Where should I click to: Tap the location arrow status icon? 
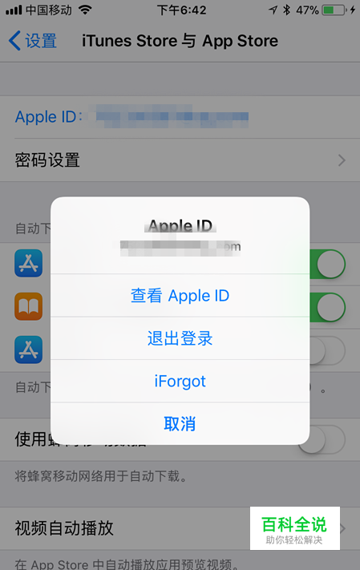pos(273,10)
